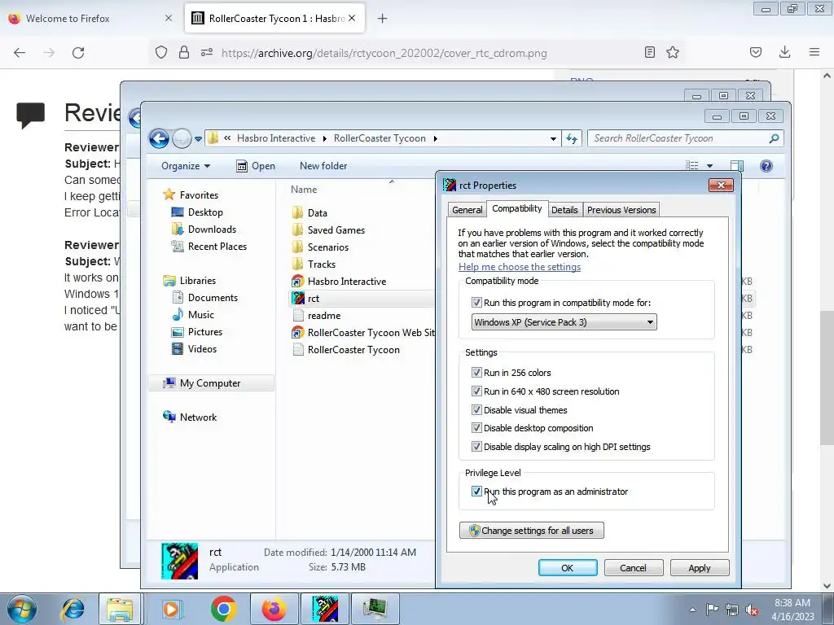Click the OK button
Image resolution: width=834 pixels, height=625 pixels.
click(568, 567)
